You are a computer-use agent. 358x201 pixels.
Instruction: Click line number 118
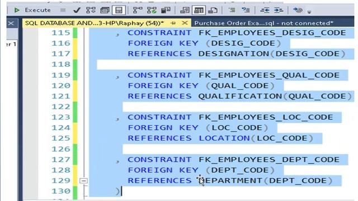pyautogui.click(x=61, y=65)
